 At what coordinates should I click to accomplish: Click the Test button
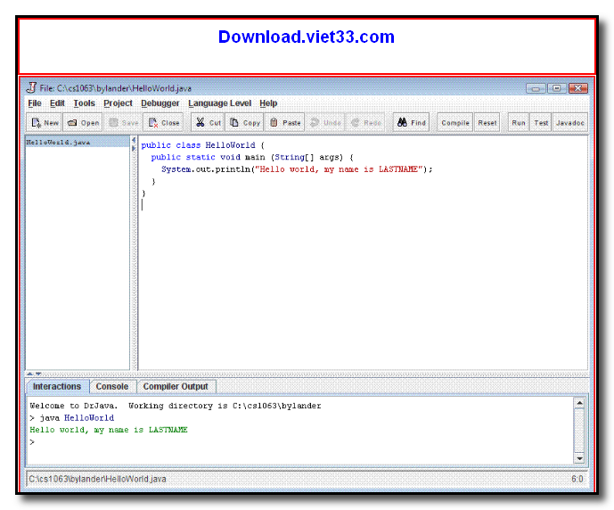coord(541,123)
